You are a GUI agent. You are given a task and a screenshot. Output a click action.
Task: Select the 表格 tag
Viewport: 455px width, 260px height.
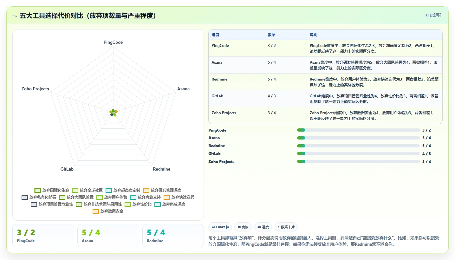point(243,227)
